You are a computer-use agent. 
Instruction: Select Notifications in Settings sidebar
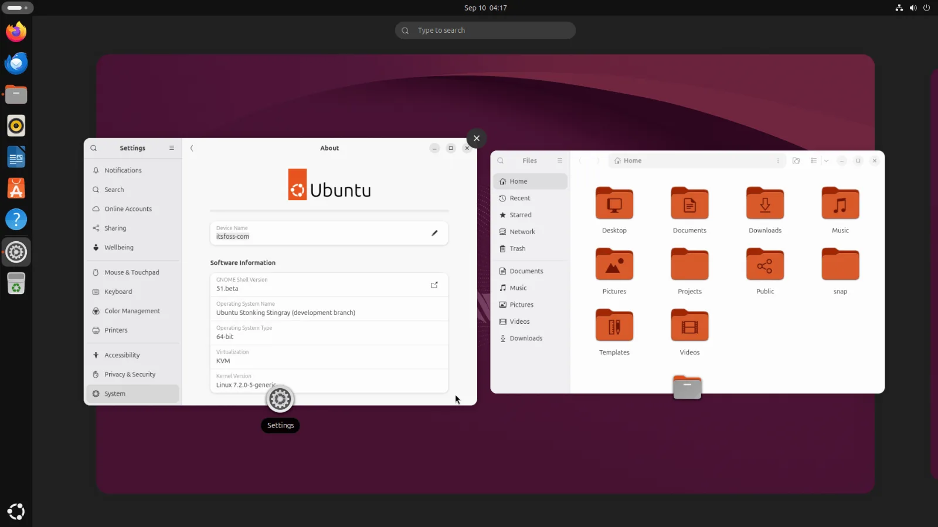point(132,170)
